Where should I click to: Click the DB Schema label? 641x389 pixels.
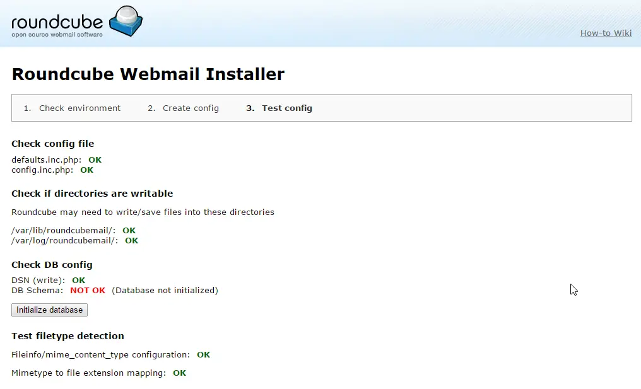(37, 291)
